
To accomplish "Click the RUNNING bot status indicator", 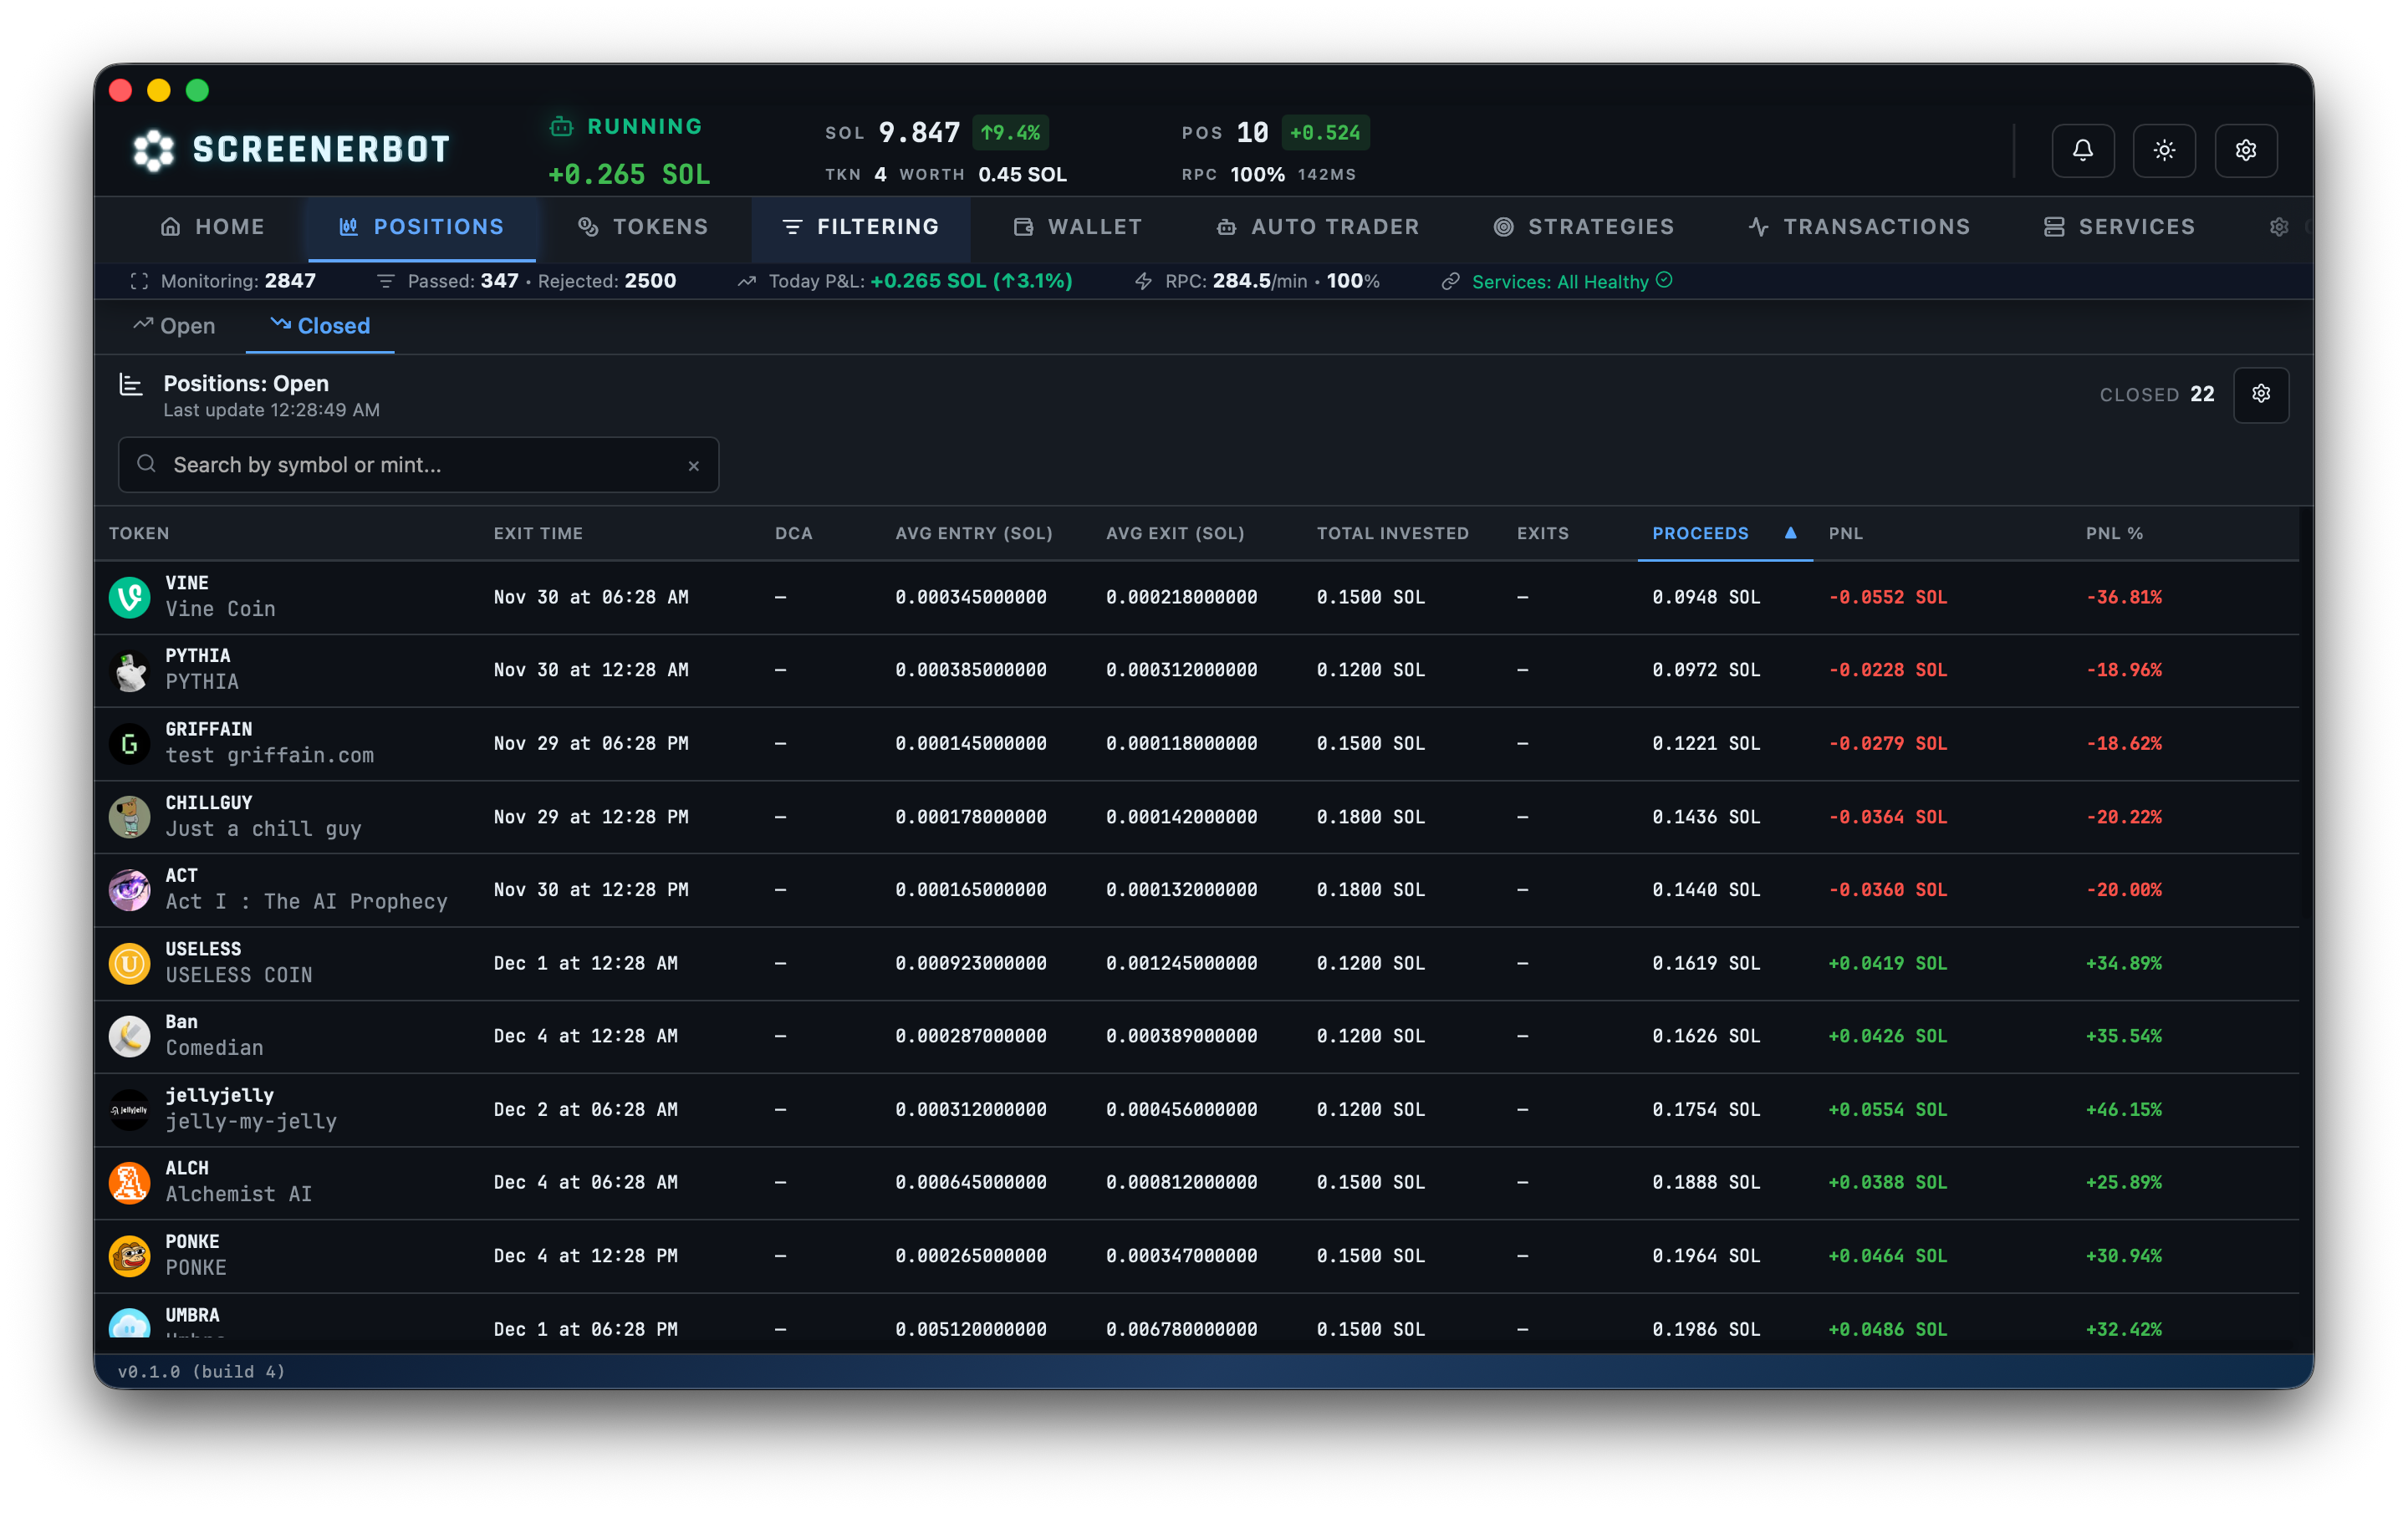I will point(626,127).
